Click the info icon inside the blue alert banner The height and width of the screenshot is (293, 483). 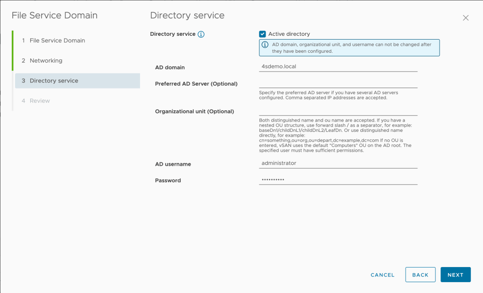coord(265,45)
